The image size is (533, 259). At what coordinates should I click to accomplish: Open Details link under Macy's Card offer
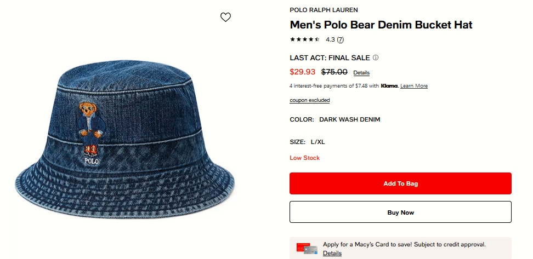(x=332, y=253)
